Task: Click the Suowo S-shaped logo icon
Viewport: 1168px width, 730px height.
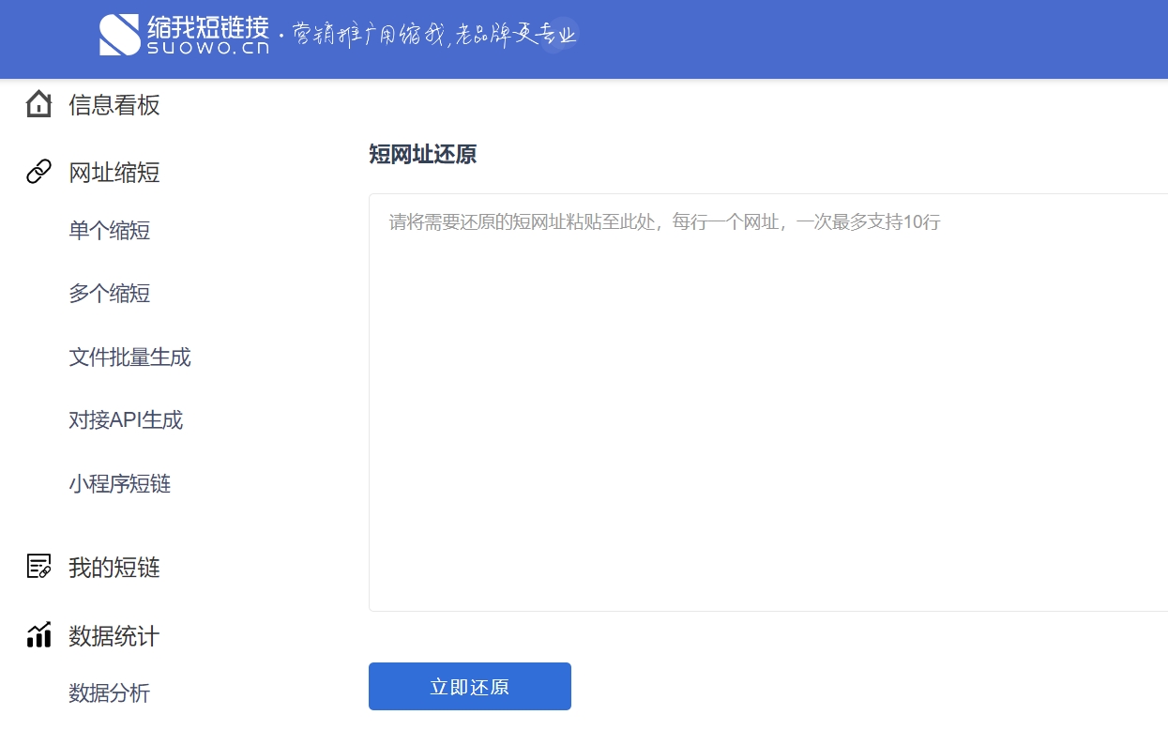Action: 119,35
